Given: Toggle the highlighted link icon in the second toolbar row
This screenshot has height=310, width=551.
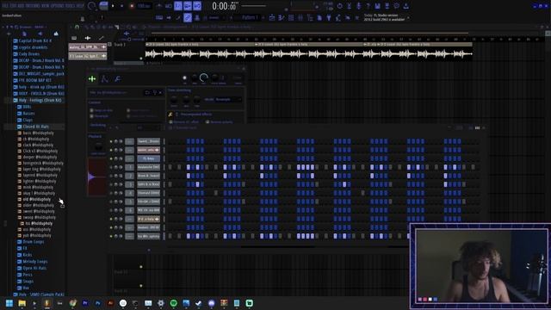Looking at the screenshot, I should coord(188,17).
